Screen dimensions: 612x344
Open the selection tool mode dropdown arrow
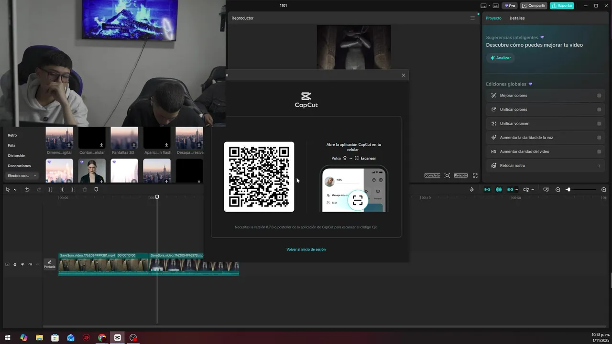(x=15, y=190)
